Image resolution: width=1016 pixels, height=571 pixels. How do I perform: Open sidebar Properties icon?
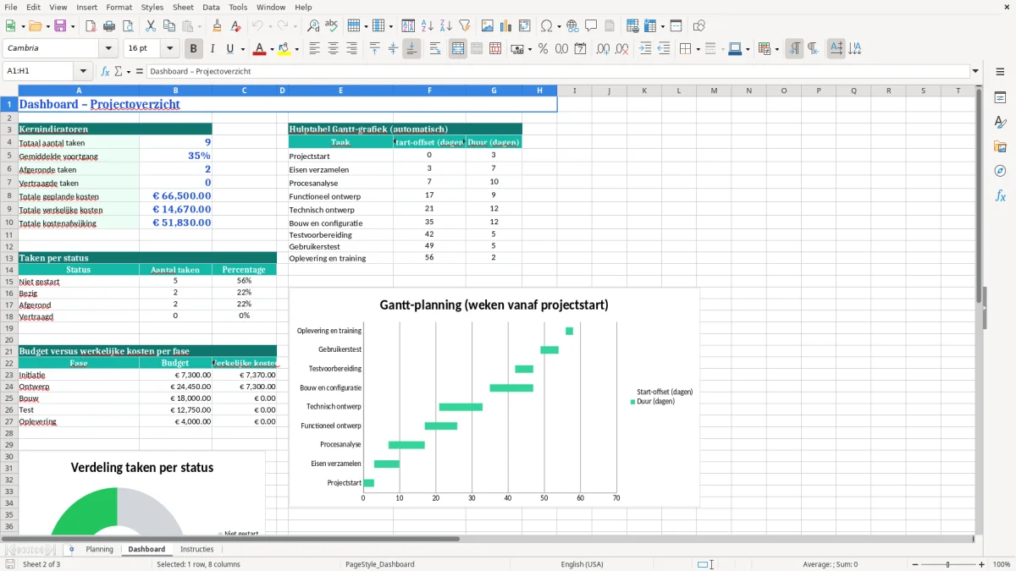coord(1000,98)
